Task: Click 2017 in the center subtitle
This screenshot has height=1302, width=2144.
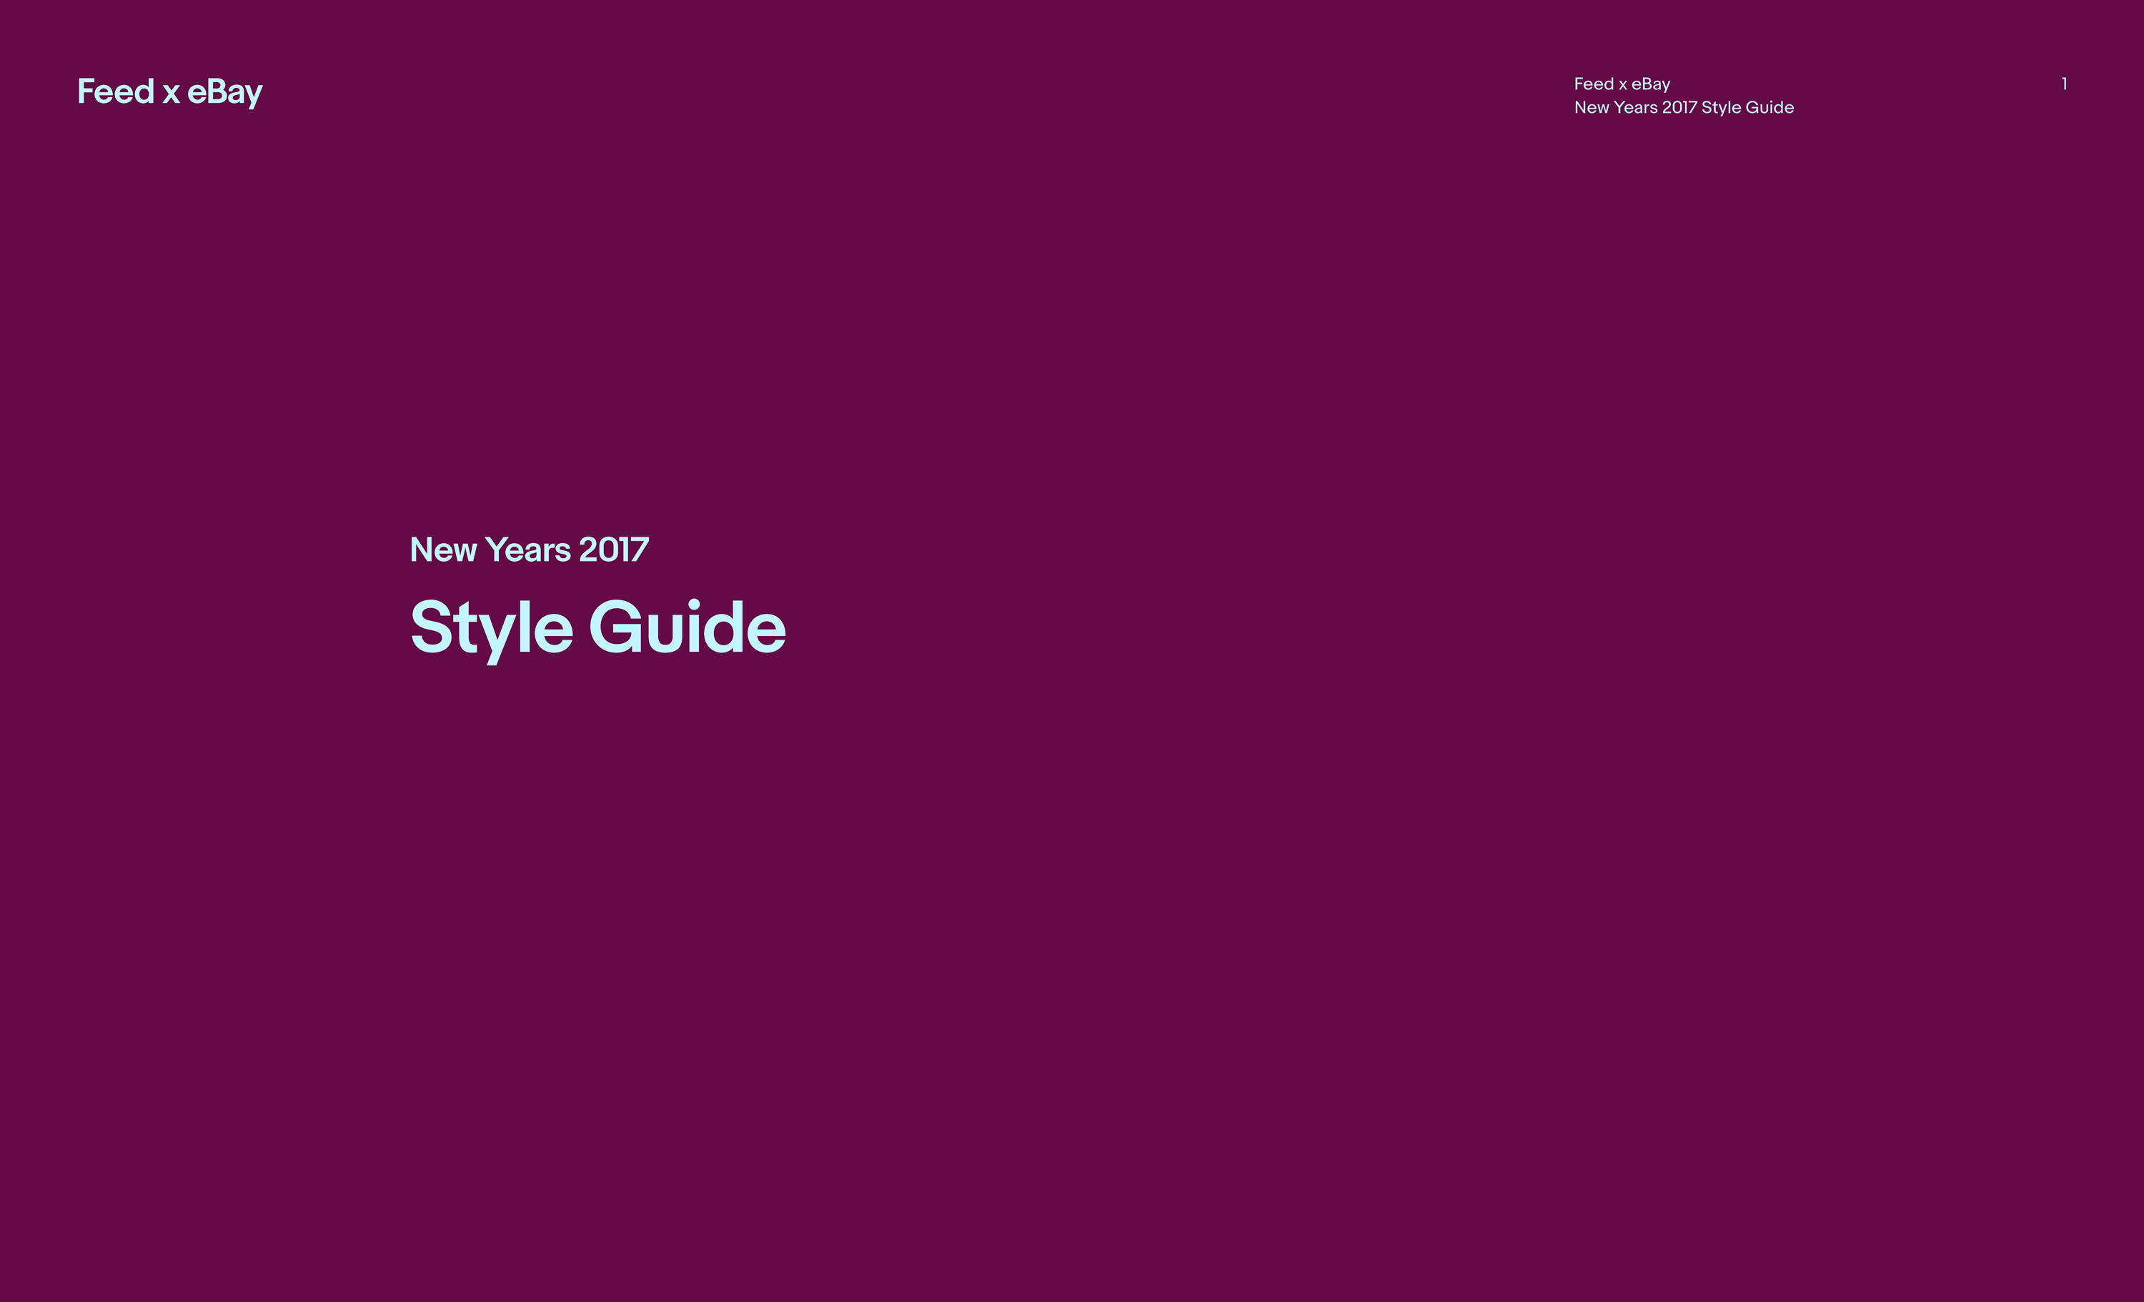Action: pyautogui.click(x=613, y=550)
